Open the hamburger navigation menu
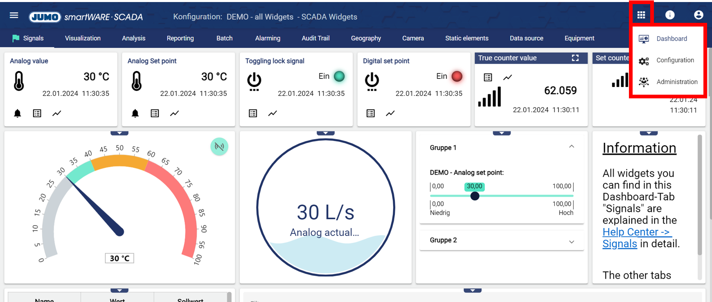 pos(14,16)
